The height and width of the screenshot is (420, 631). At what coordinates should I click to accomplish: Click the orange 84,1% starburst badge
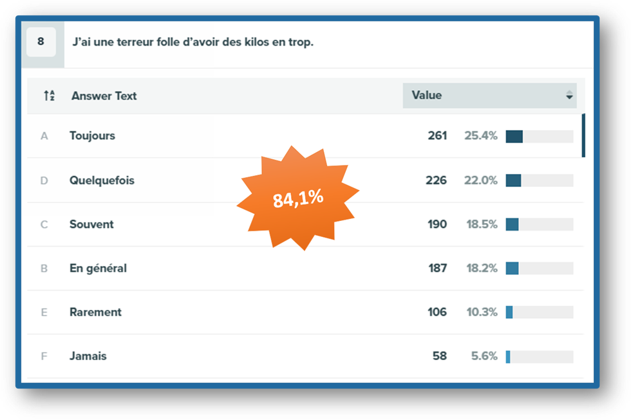click(x=297, y=198)
